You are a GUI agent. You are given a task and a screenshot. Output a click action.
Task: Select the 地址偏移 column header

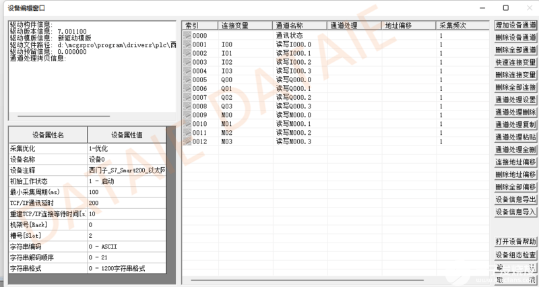pyautogui.click(x=409, y=26)
